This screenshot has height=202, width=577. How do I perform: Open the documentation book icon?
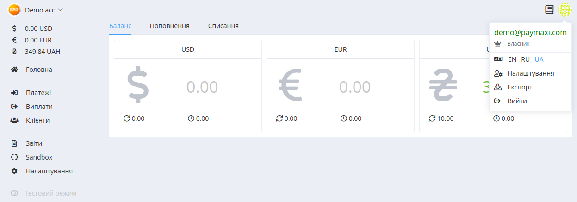coord(549,9)
